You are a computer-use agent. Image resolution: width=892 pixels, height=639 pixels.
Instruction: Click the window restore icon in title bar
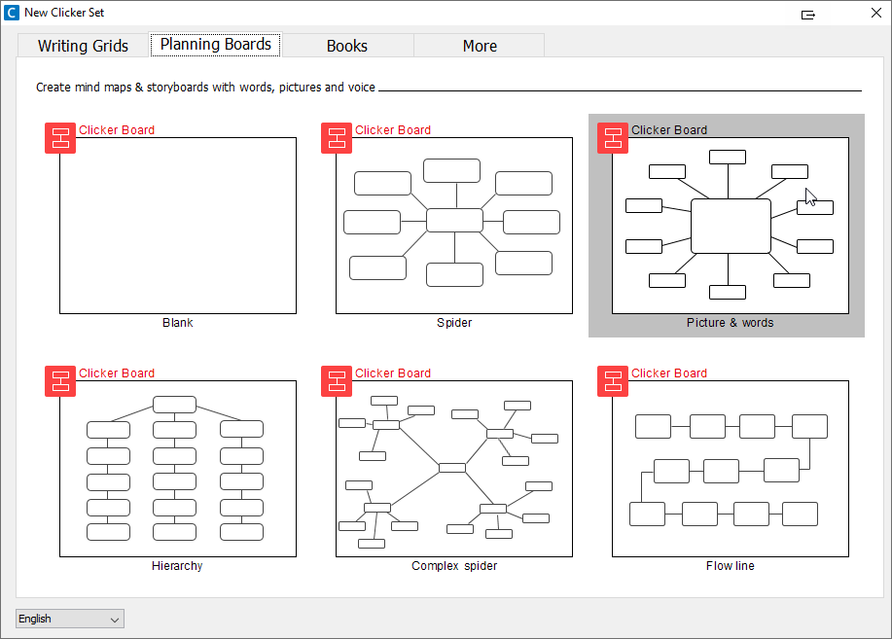click(808, 14)
